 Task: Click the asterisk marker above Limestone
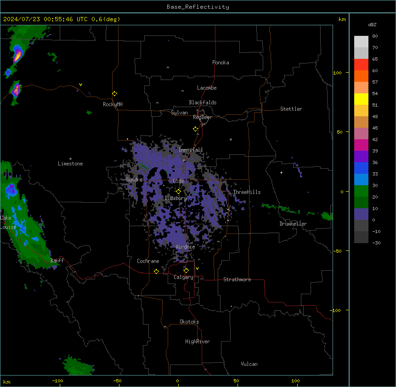click(70, 159)
